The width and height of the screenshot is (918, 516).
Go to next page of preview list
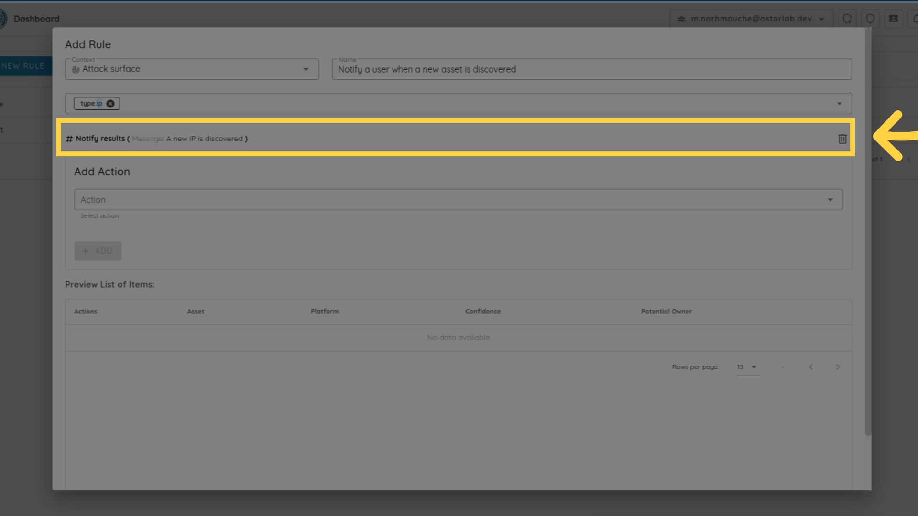pyautogui.click(x=838, y=367)
